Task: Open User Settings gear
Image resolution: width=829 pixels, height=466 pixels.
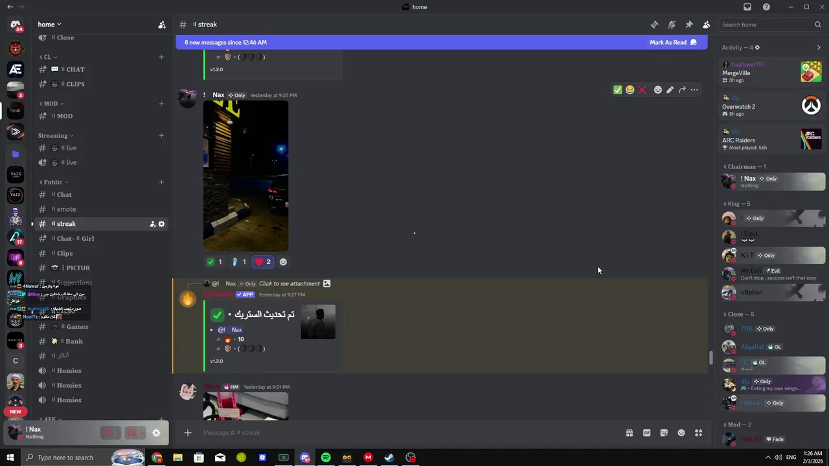Action: (156, 433)
